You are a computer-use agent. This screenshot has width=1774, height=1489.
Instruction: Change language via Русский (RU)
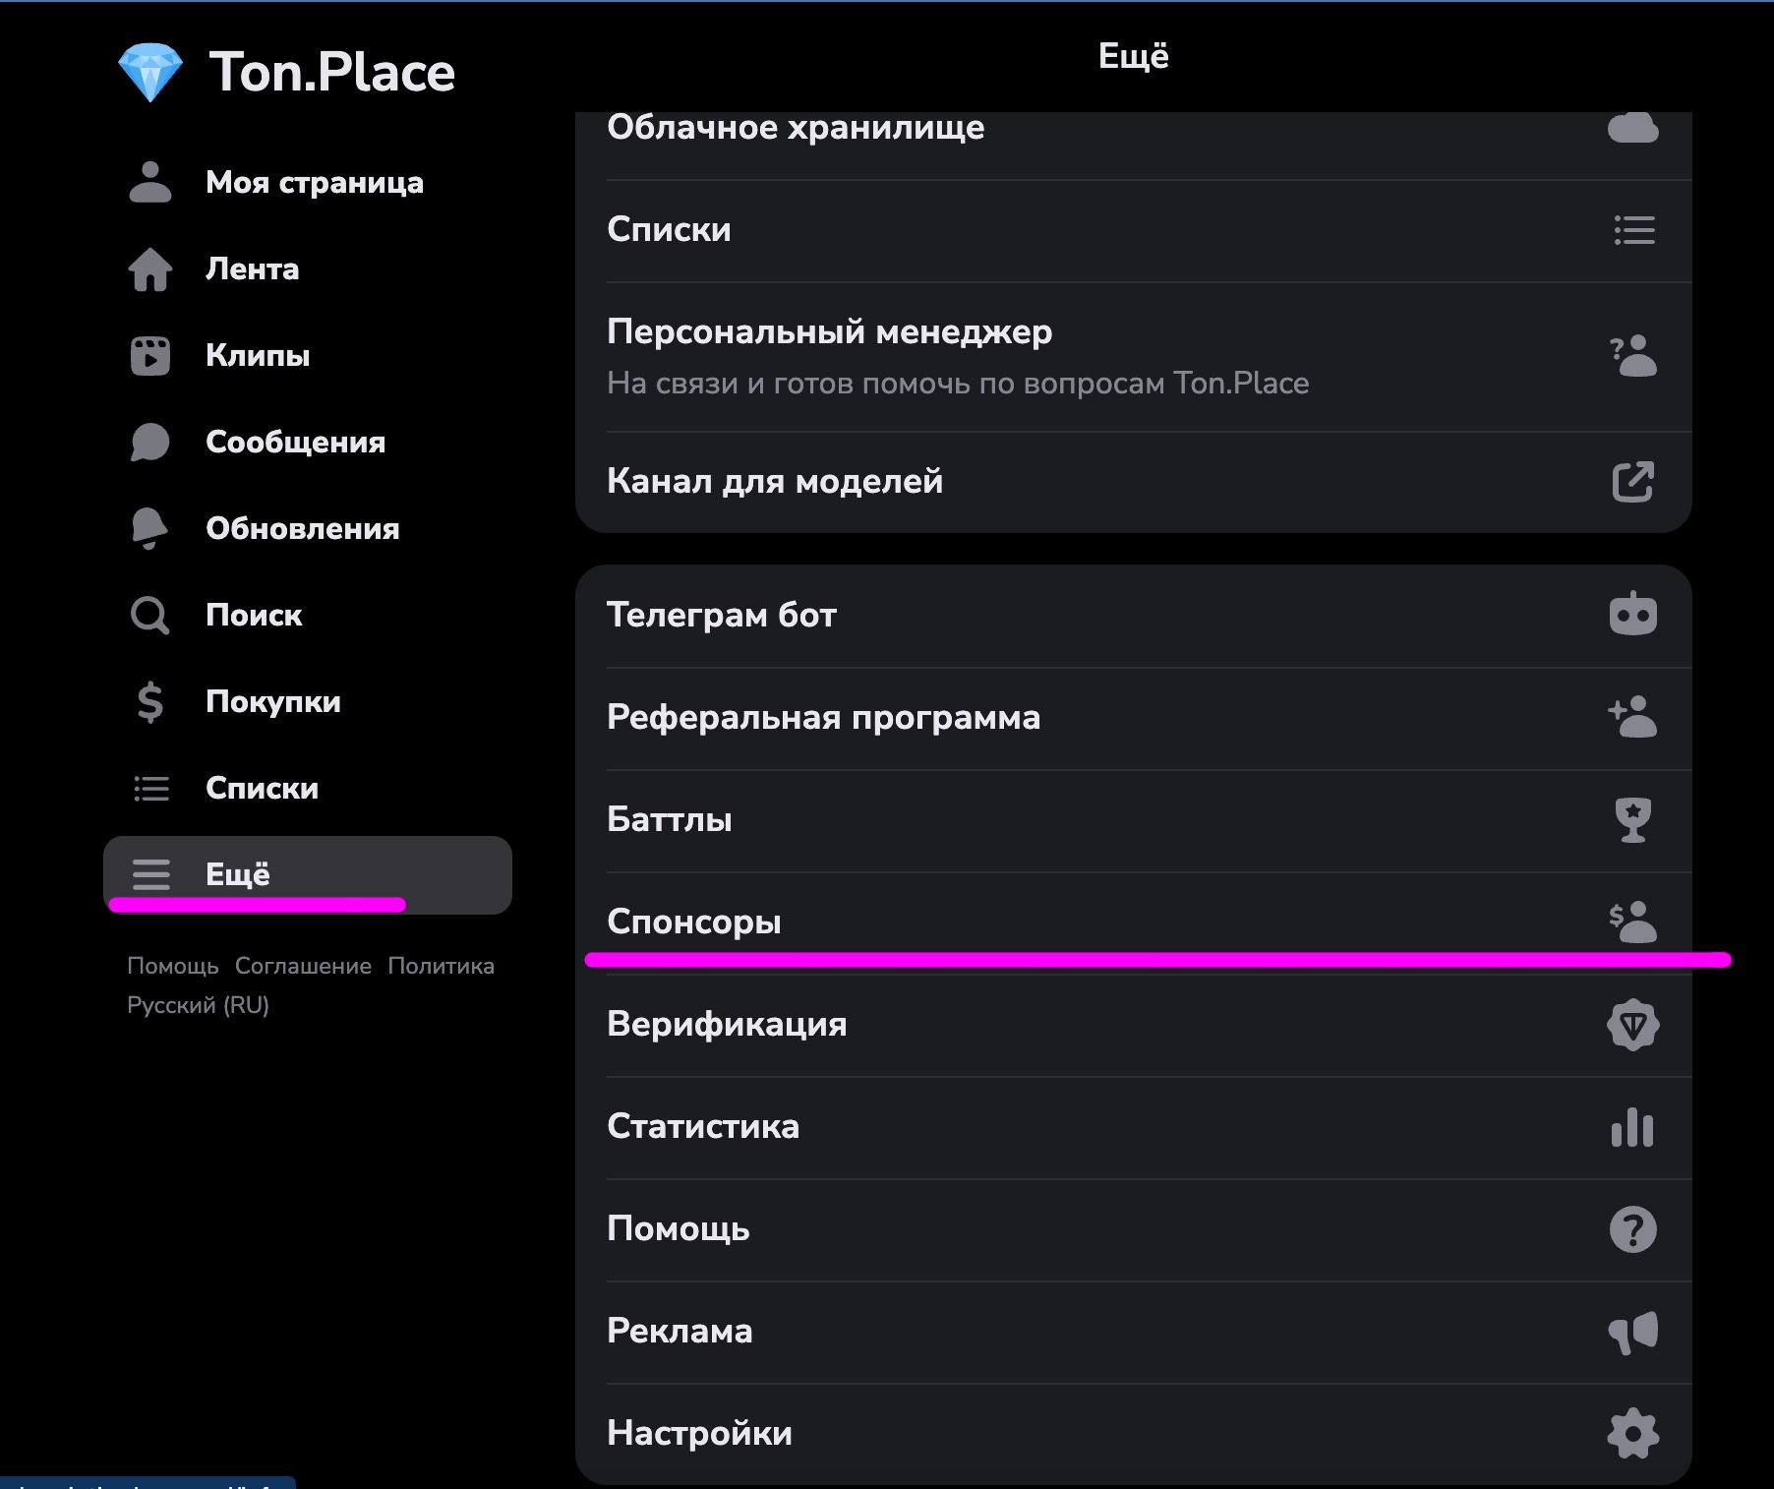tap(198, 1005)
